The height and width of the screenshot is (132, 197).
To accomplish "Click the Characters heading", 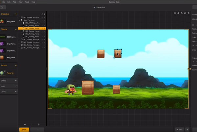I will click(5, 14).
